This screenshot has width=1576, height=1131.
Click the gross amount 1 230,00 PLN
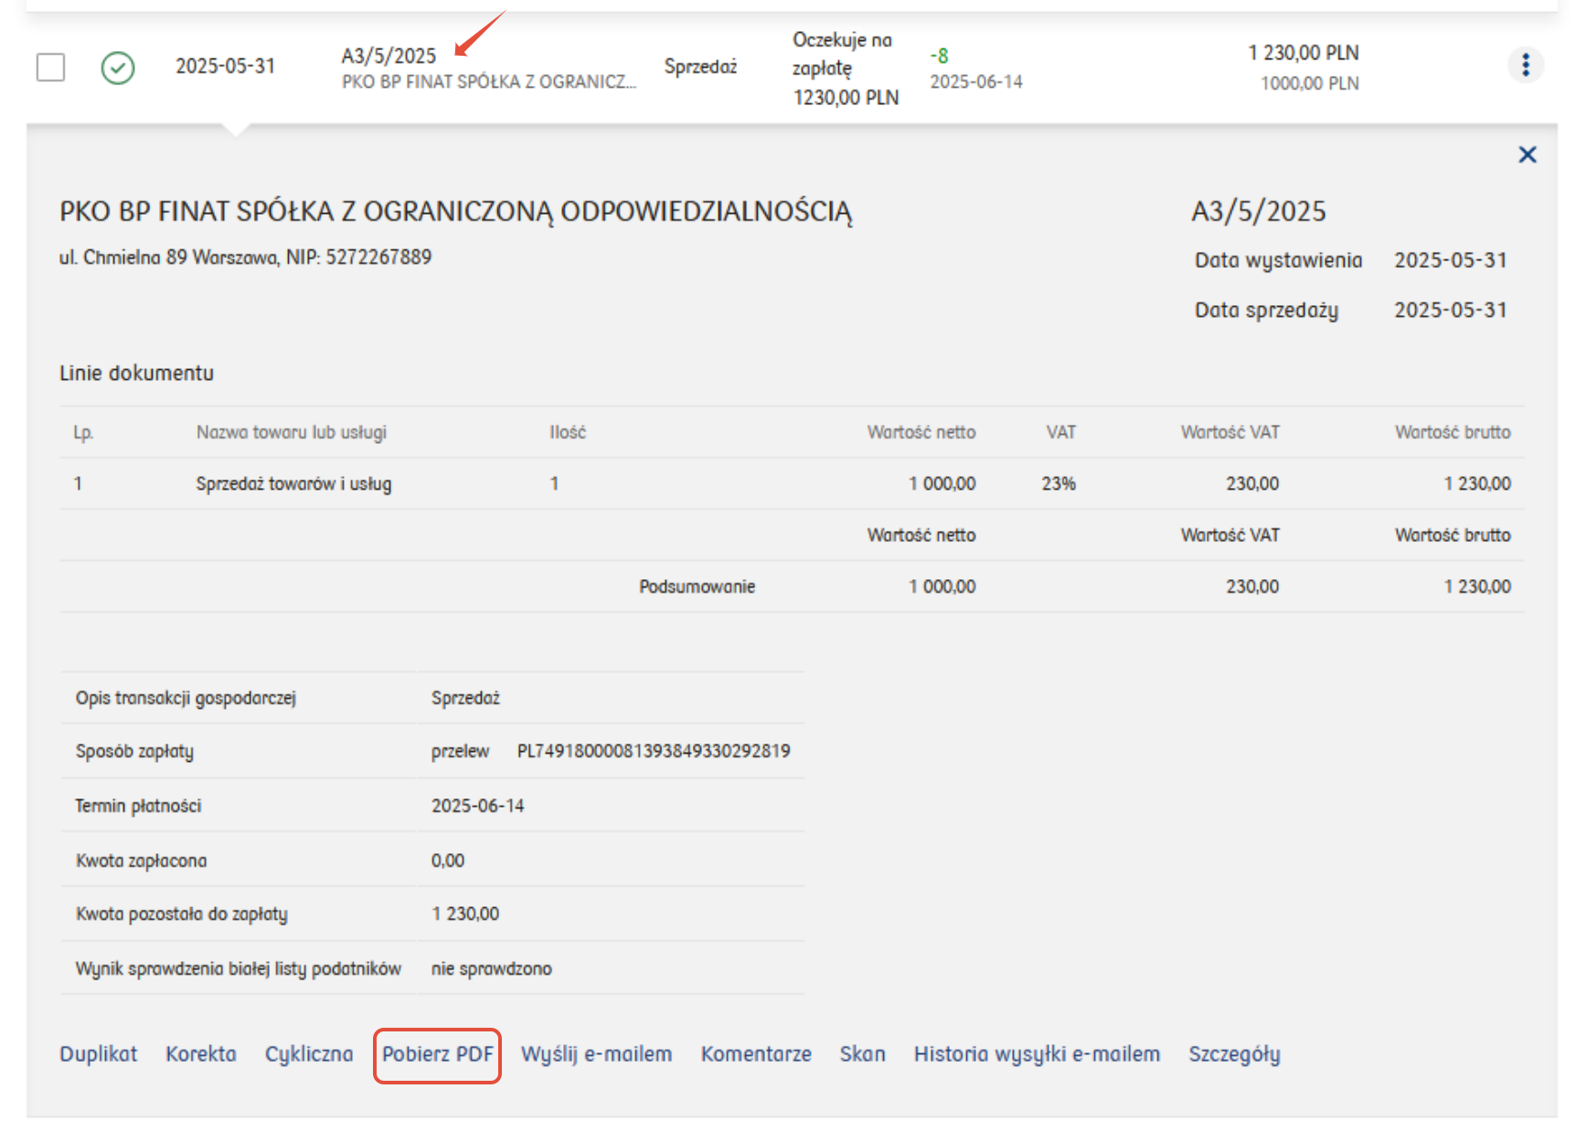(1304, 53)
